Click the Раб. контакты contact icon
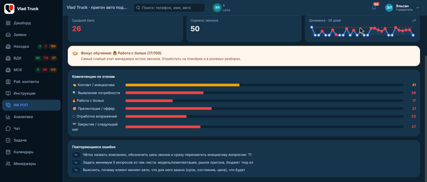This screenshot has height=182, width=427. (x=8, y=82)
